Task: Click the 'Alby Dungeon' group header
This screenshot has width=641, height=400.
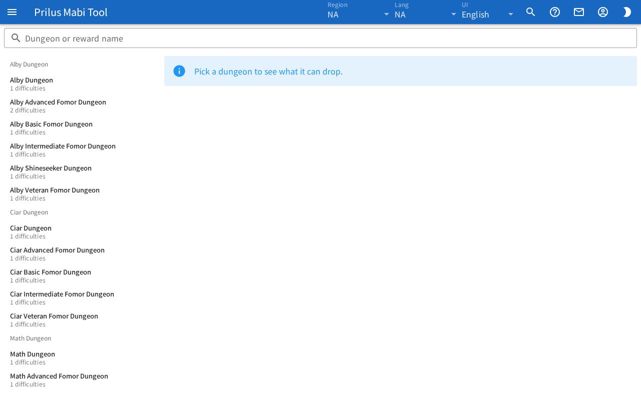Action: [x=29, y=64]
